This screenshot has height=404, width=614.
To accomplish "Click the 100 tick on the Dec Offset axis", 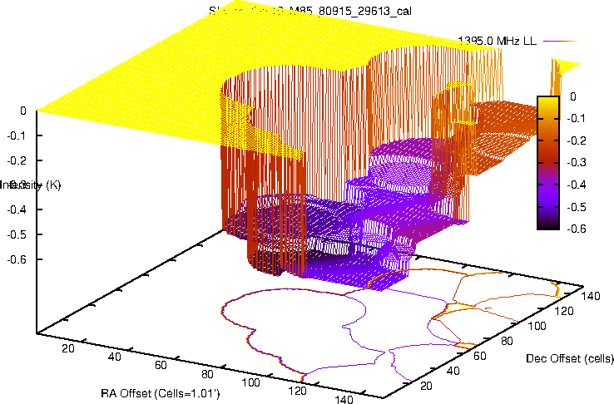I will (x=537, y=326).
